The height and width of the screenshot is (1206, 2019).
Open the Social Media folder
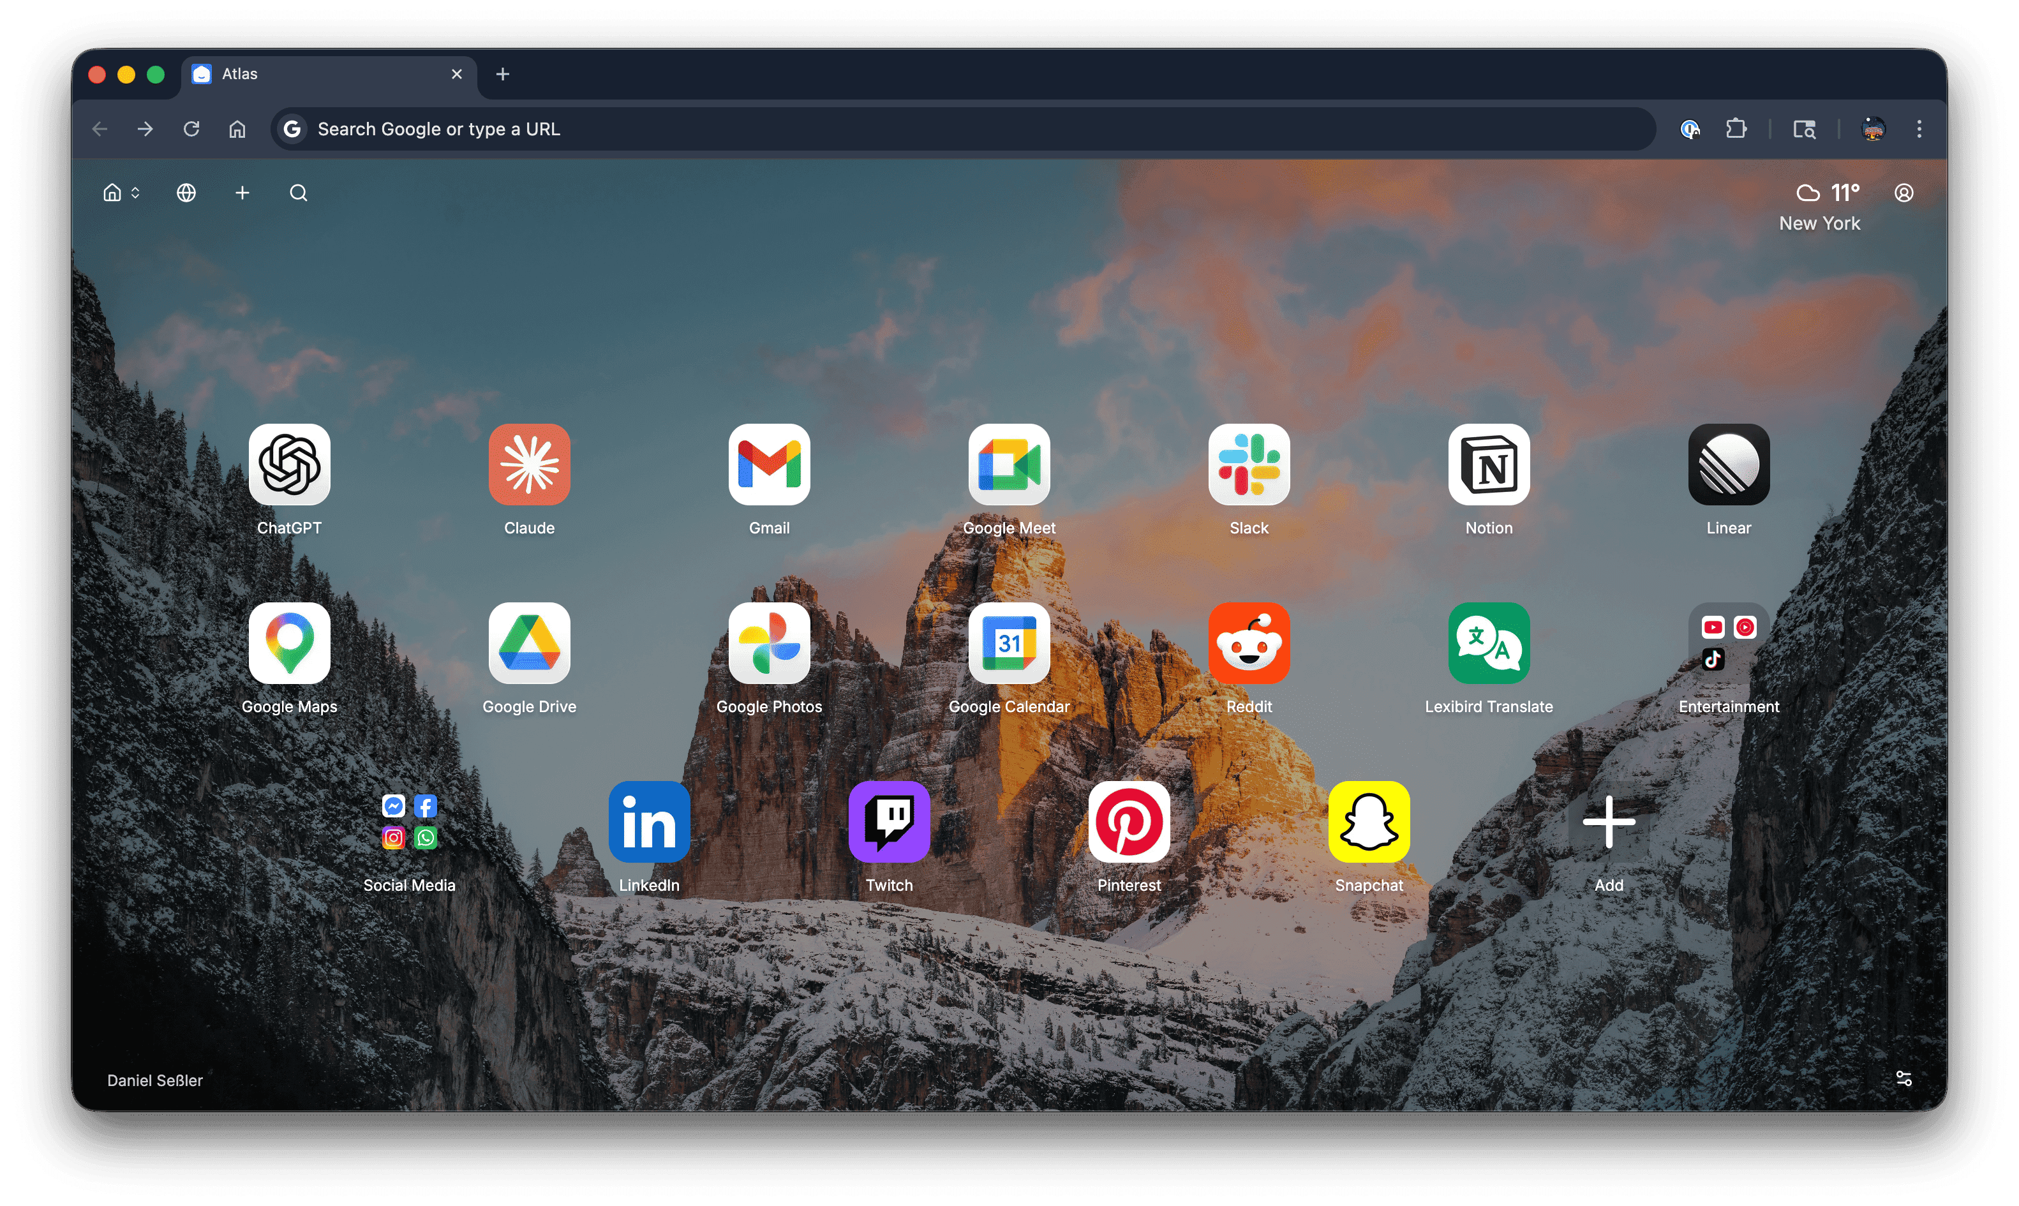point(408,822)
